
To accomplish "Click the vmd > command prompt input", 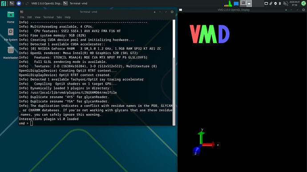I will pos(32,123).
